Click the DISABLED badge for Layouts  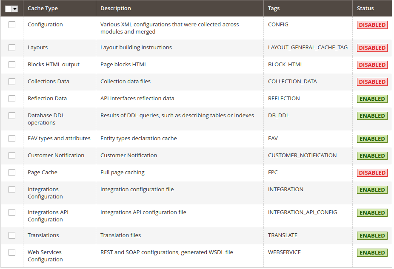click(372, 48)
